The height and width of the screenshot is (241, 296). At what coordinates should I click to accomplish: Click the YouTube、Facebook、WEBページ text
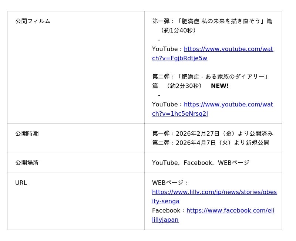point(201,163)
